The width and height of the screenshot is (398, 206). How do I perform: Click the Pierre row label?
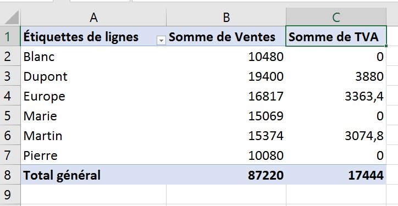[93, 155]
